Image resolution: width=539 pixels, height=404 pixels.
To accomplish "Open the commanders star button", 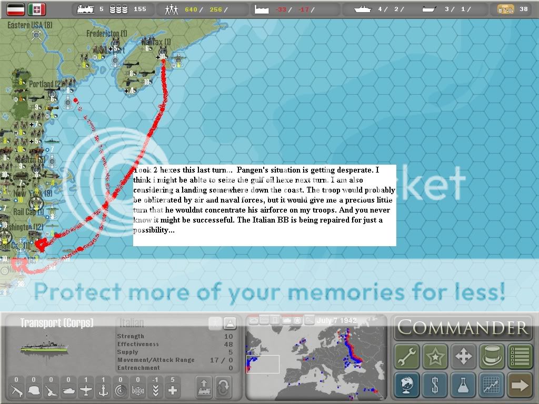I will (435, 356).
